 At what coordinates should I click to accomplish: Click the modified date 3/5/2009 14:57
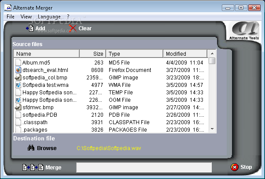184,85
